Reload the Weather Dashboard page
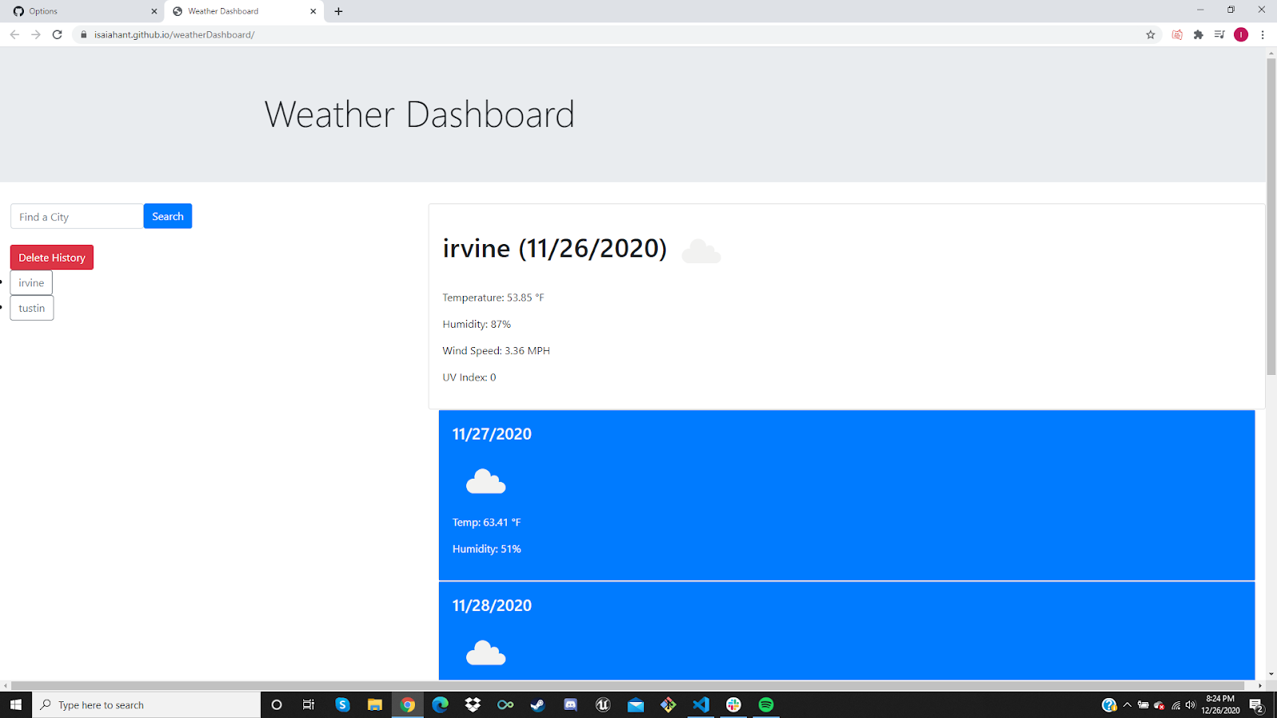1277x718 pixels. [x=57, y=34]
